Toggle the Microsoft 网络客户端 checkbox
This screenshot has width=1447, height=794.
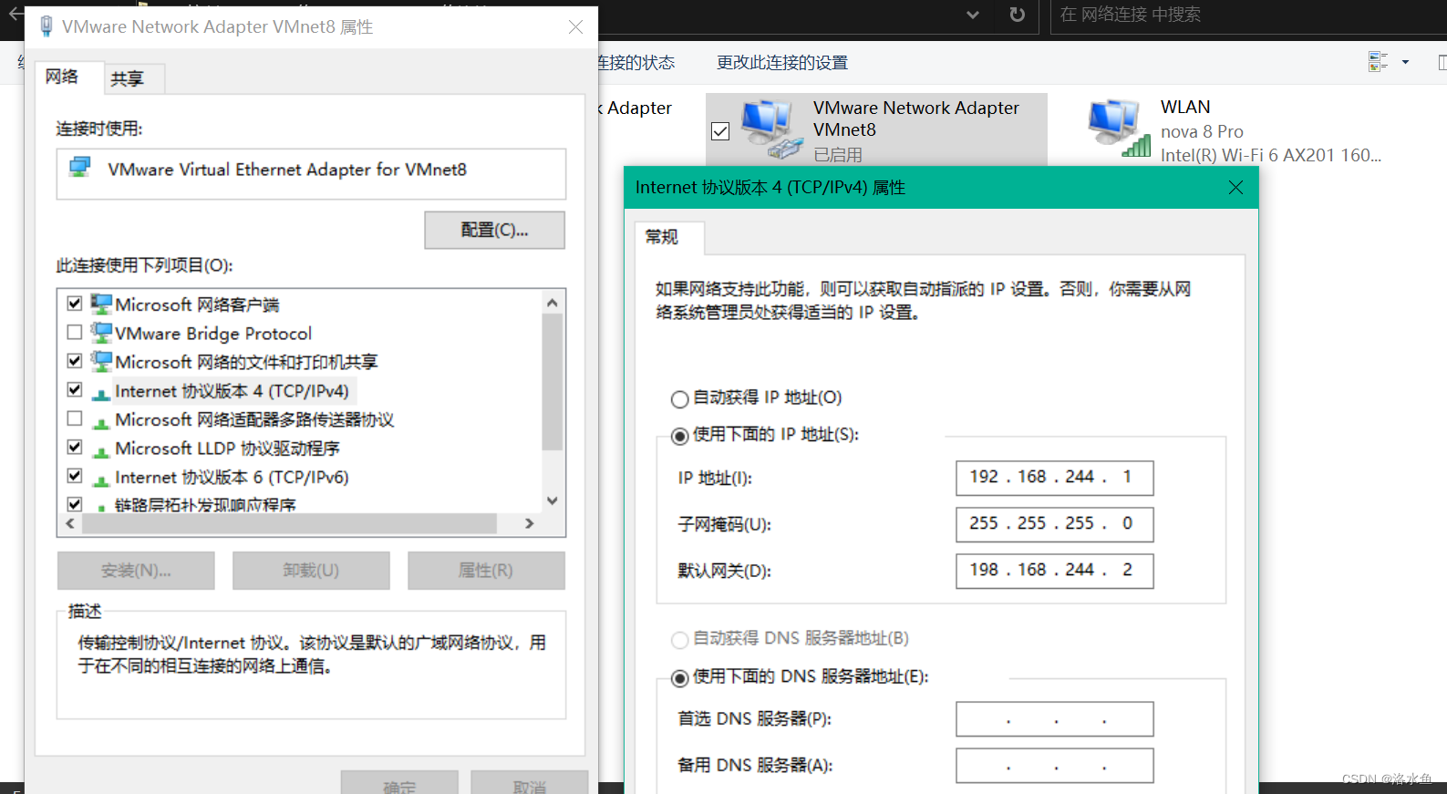click(x=75, y=303)
